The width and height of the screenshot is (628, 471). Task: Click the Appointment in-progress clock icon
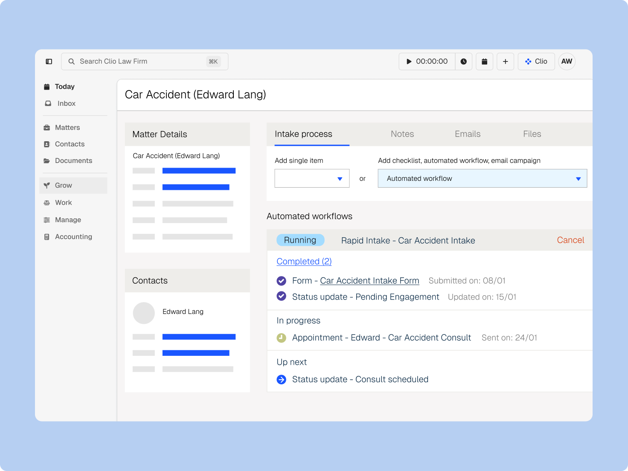(x=282, y=338)
